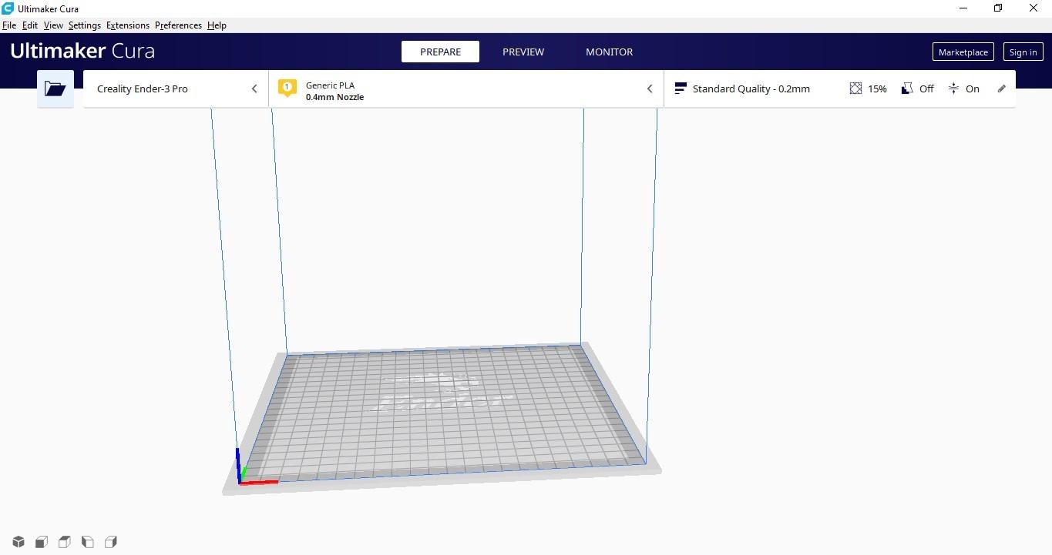Open the Marketplace button
The width and height of the screenshot is (1052, 555).
(x=963, y=52)
